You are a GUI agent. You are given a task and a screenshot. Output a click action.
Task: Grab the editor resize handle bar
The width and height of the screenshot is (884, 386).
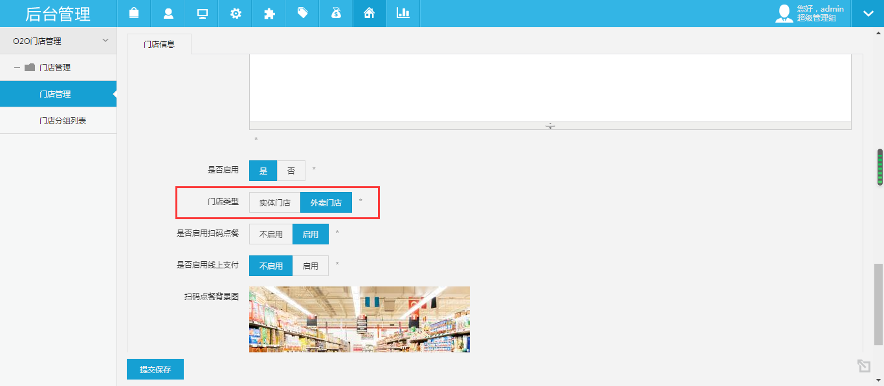click(x=550, y=125)
